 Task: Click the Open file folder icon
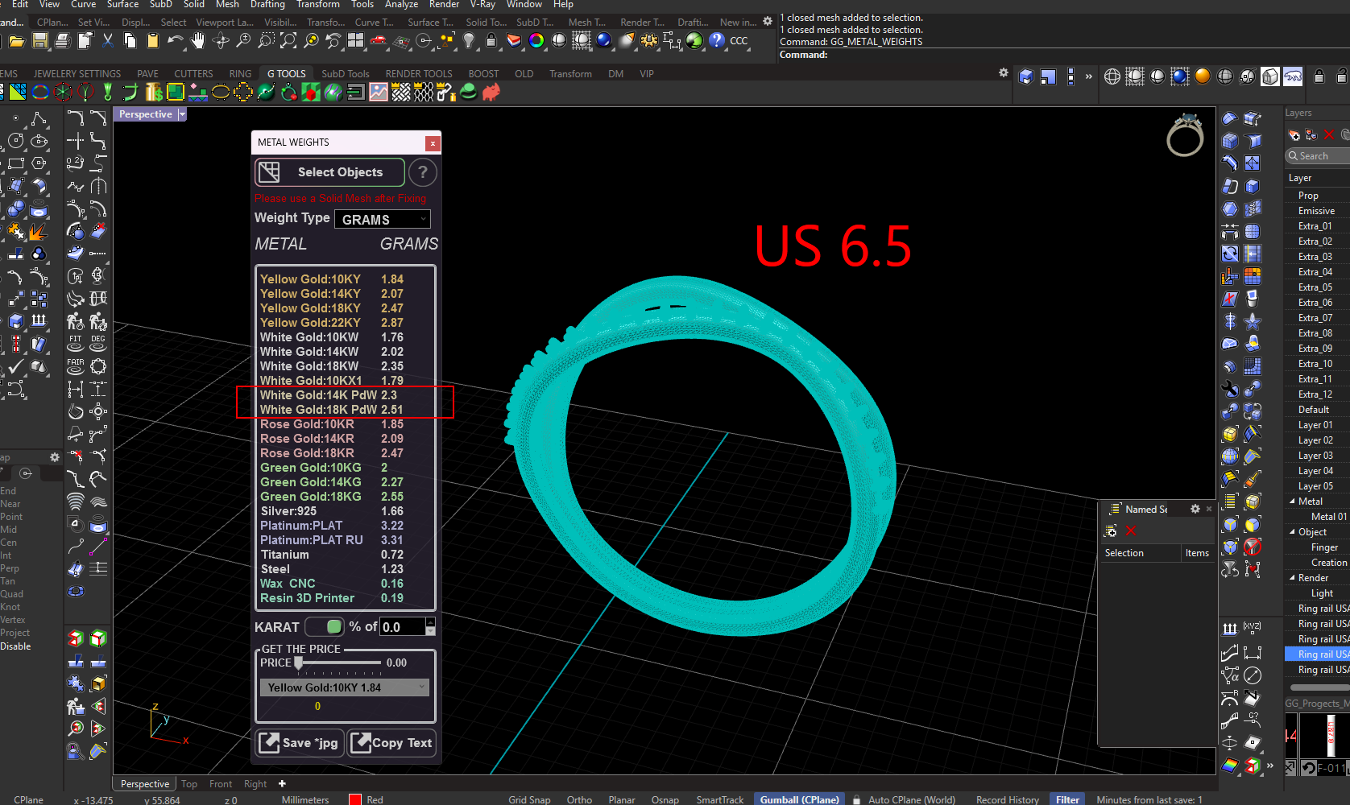pyautogui.click(x=17, y=40)
